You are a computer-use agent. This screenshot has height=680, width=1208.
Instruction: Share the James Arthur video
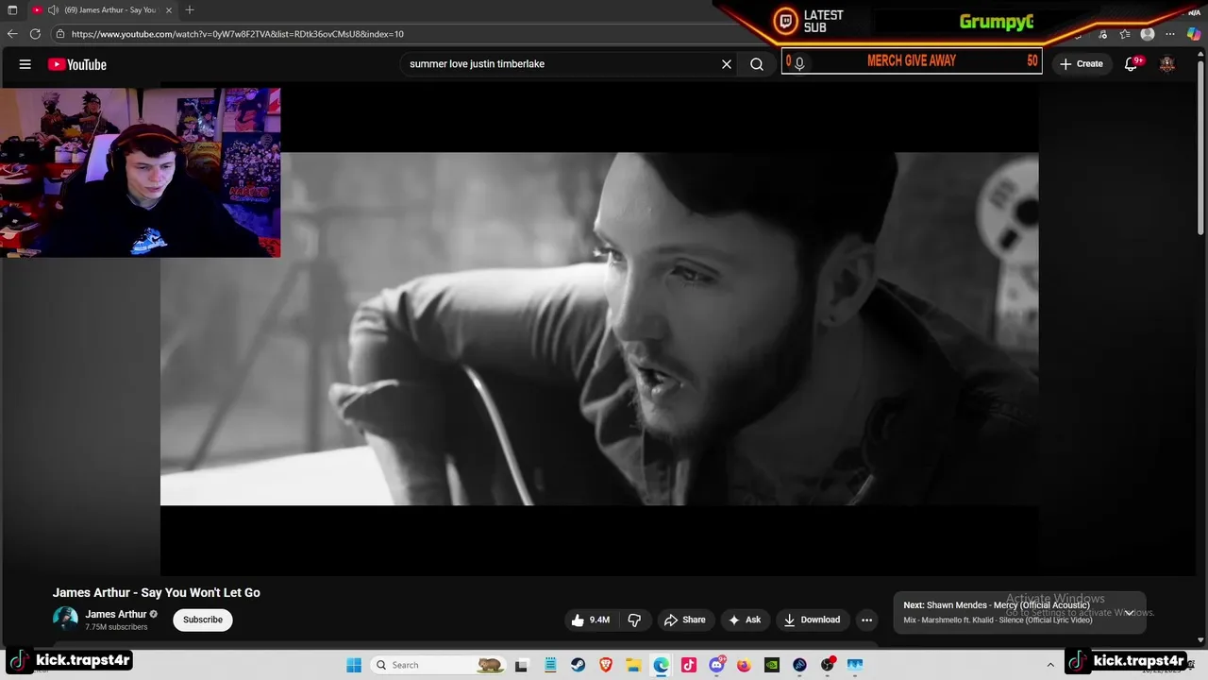click(x=685, y=620)
